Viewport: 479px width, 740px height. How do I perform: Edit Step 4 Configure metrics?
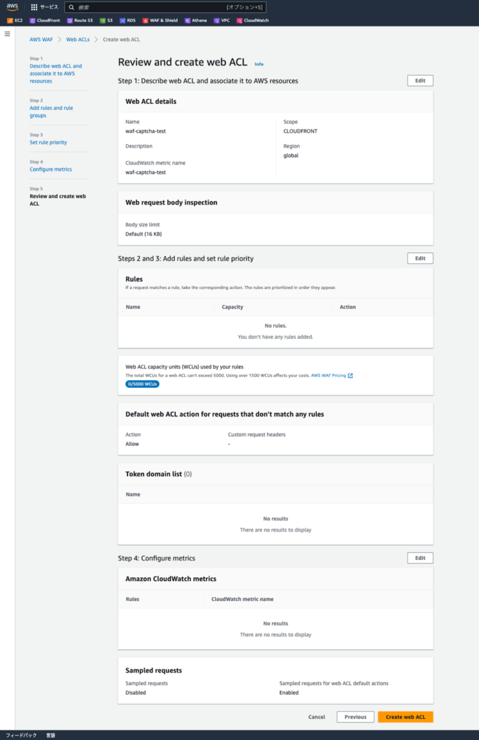(x=420, y=558)
